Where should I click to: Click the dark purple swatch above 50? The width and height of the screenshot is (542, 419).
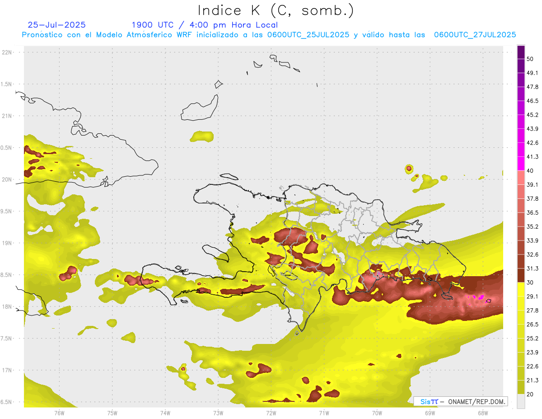(x=521, y=52)
